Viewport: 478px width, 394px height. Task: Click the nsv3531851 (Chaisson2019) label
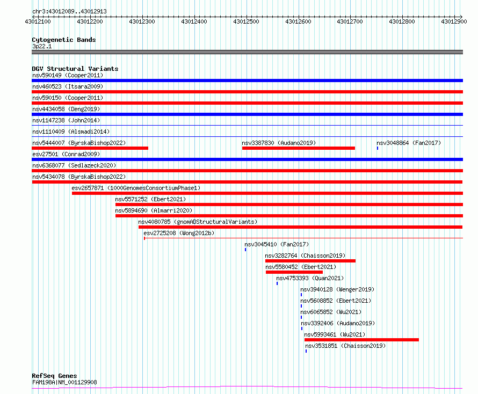pos(345,346)
